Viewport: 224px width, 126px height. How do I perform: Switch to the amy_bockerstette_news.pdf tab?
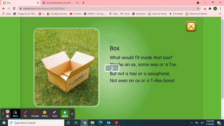58,3
